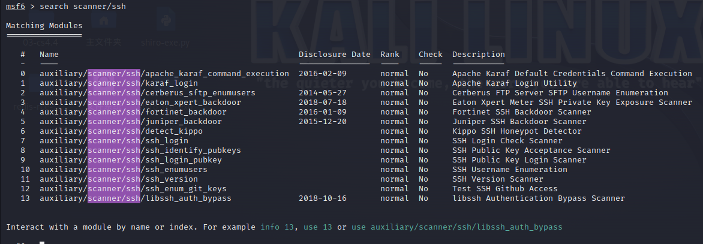
Task: Click the 2018-07-18 disclosure date
Action: pyautogui.click(x=323, y=103)
